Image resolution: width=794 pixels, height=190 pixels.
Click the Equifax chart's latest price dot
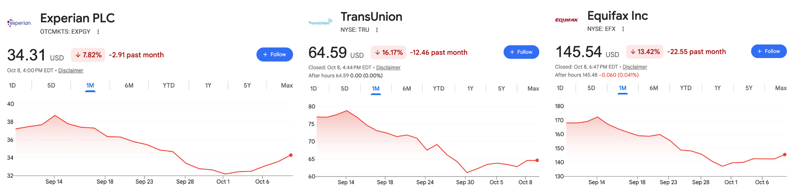point(785,154)
